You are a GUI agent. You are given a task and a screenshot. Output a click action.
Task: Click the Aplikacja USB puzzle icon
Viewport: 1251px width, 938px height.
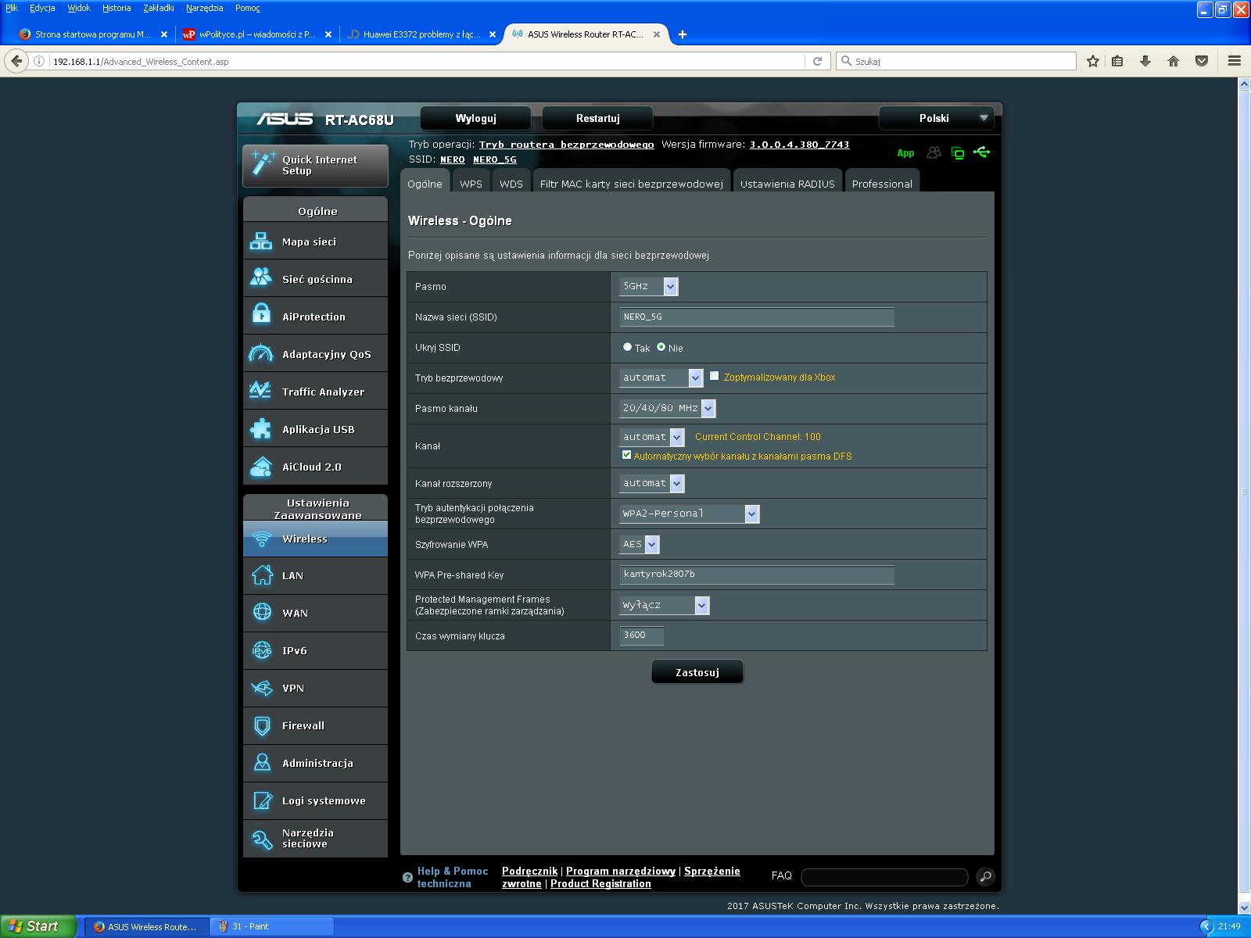[260, 428]
